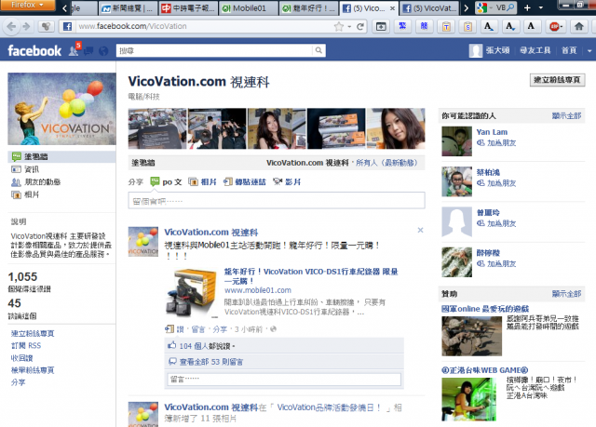The width and height of the screenshot is (596, 427).
Task: Choose 轉貼連結 share option
Action: click(245, 181)
